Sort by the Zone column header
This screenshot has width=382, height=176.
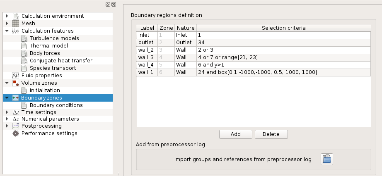166,28
